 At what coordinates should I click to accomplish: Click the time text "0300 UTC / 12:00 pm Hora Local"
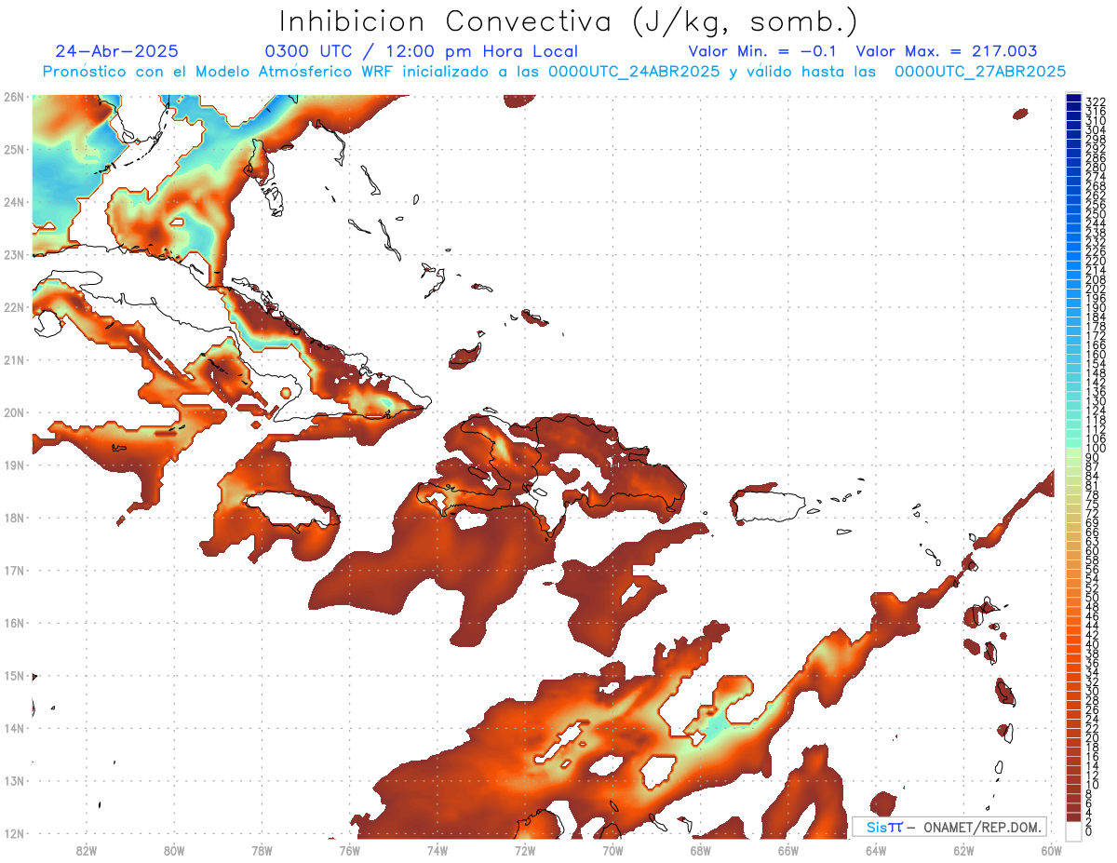coord(422,52)
